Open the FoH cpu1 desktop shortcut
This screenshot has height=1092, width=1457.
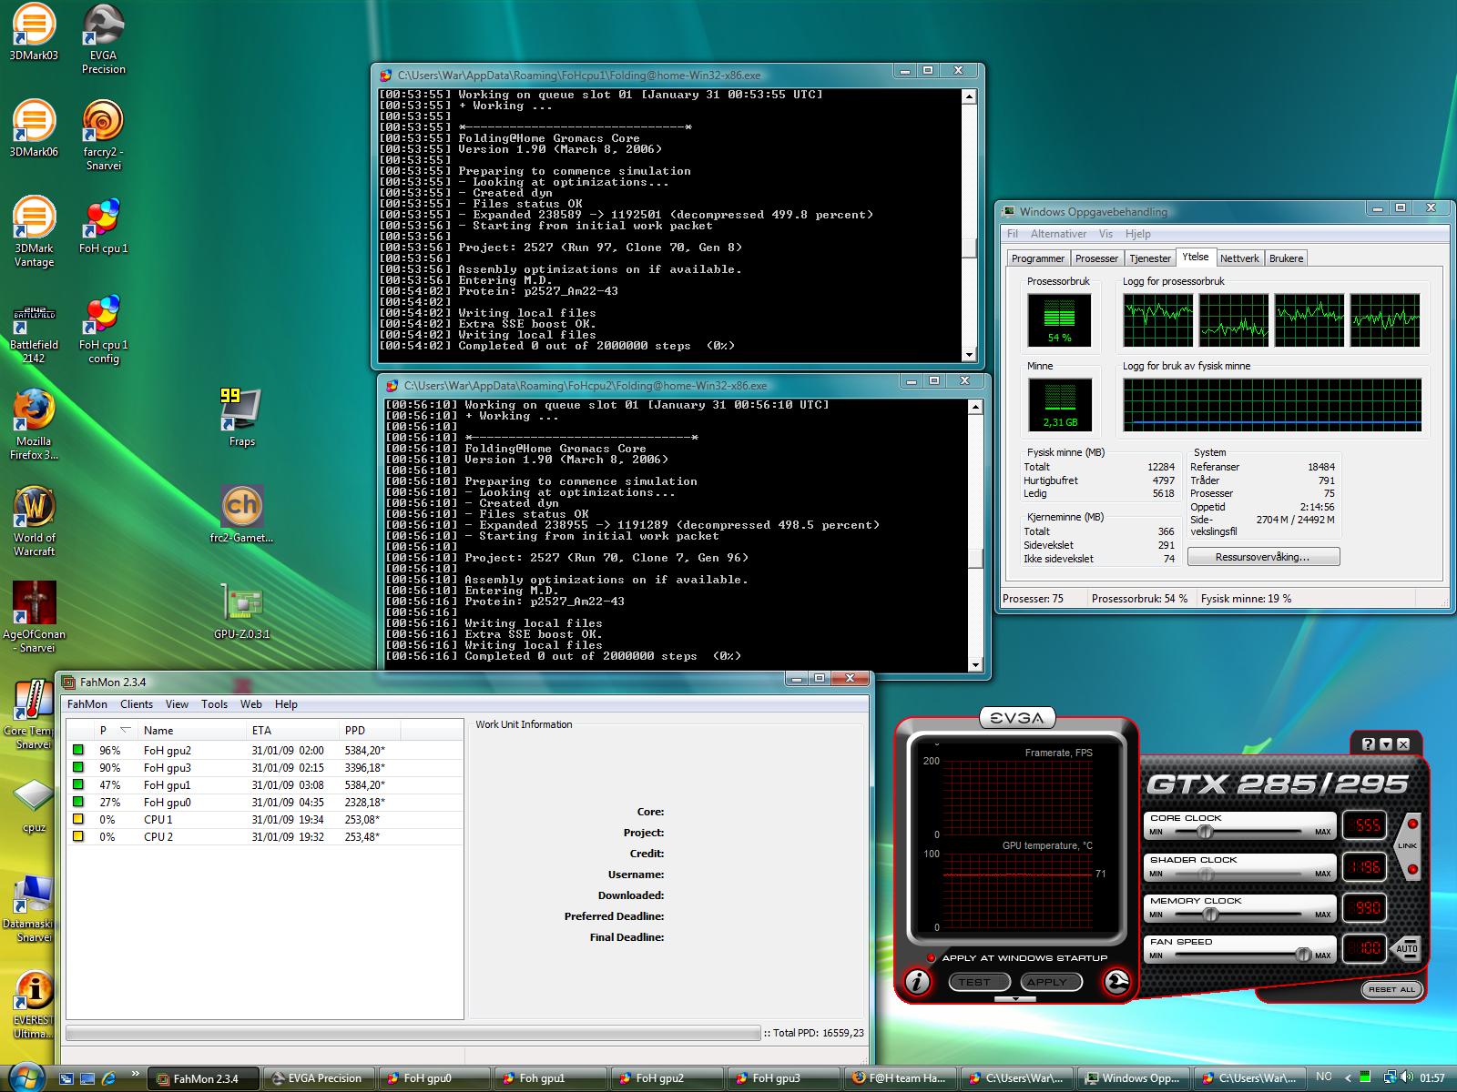[x=104, y=226]
